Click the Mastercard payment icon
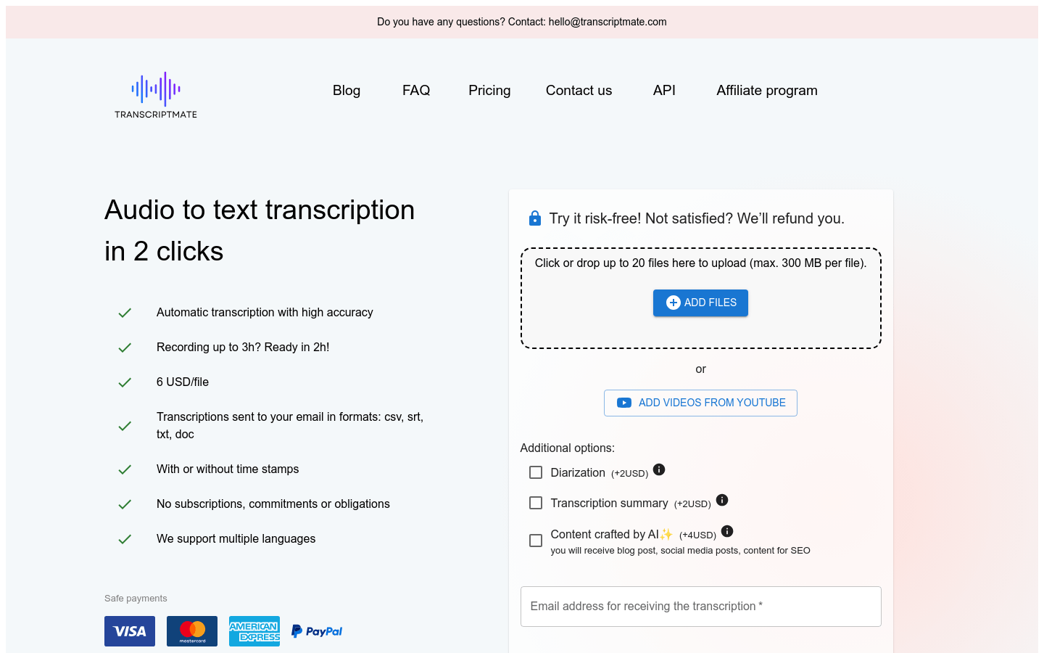Viewport: 1044px width, 653px height. [192, 631]
